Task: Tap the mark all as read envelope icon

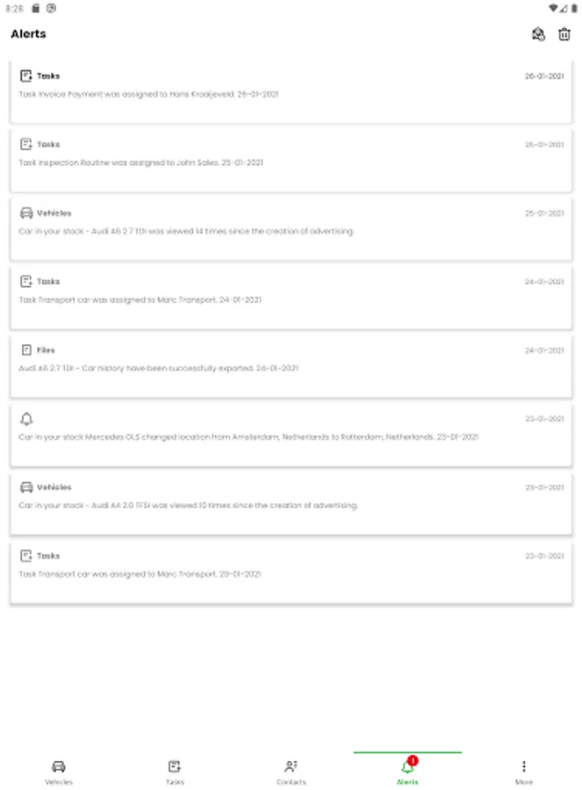Action: point(538,34)
